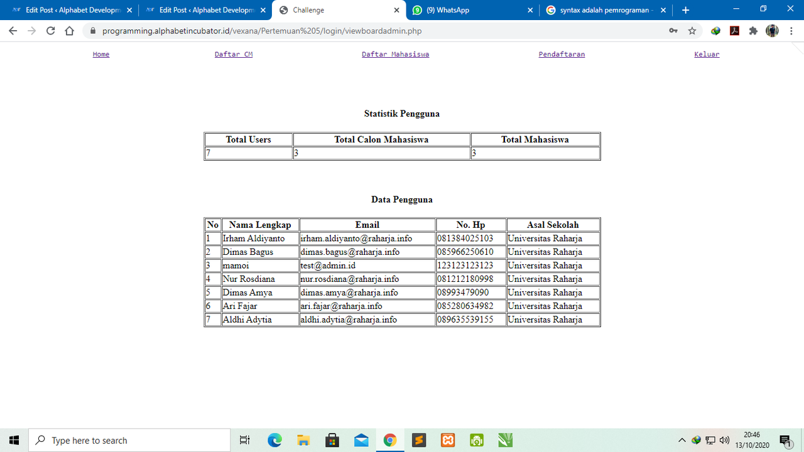The width and height of the screenshot is (804, 452).
Task: Click the name Nur Rosdiana
Action: pyautogui.click(x=249, y=279)
